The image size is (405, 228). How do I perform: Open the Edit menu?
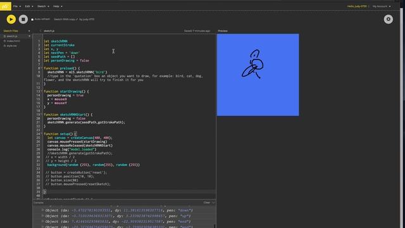click(29, 6)
